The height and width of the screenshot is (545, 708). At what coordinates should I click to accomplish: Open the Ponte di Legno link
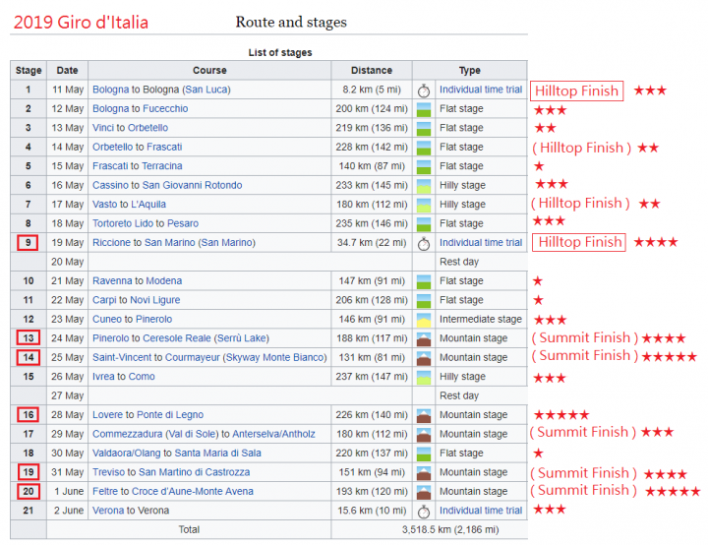pos(170,414)
